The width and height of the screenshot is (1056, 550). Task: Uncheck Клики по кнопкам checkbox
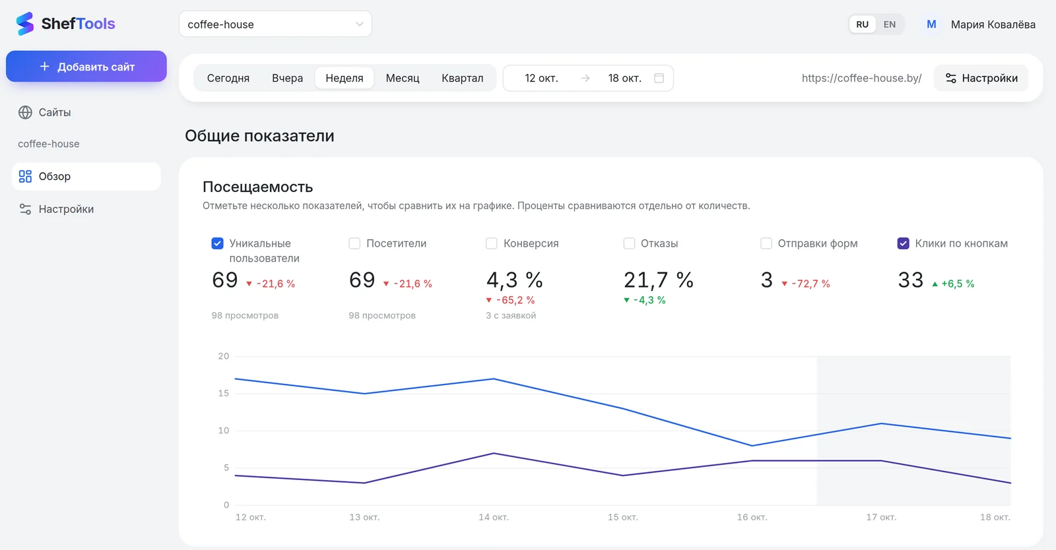[904, 243]
